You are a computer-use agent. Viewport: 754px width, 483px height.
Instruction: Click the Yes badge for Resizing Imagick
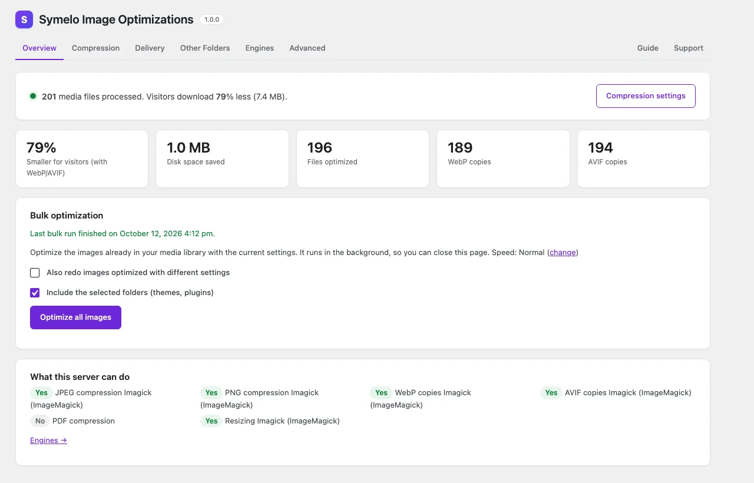pos(211,421)
